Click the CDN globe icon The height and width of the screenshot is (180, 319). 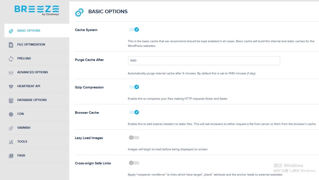(11, 114)
